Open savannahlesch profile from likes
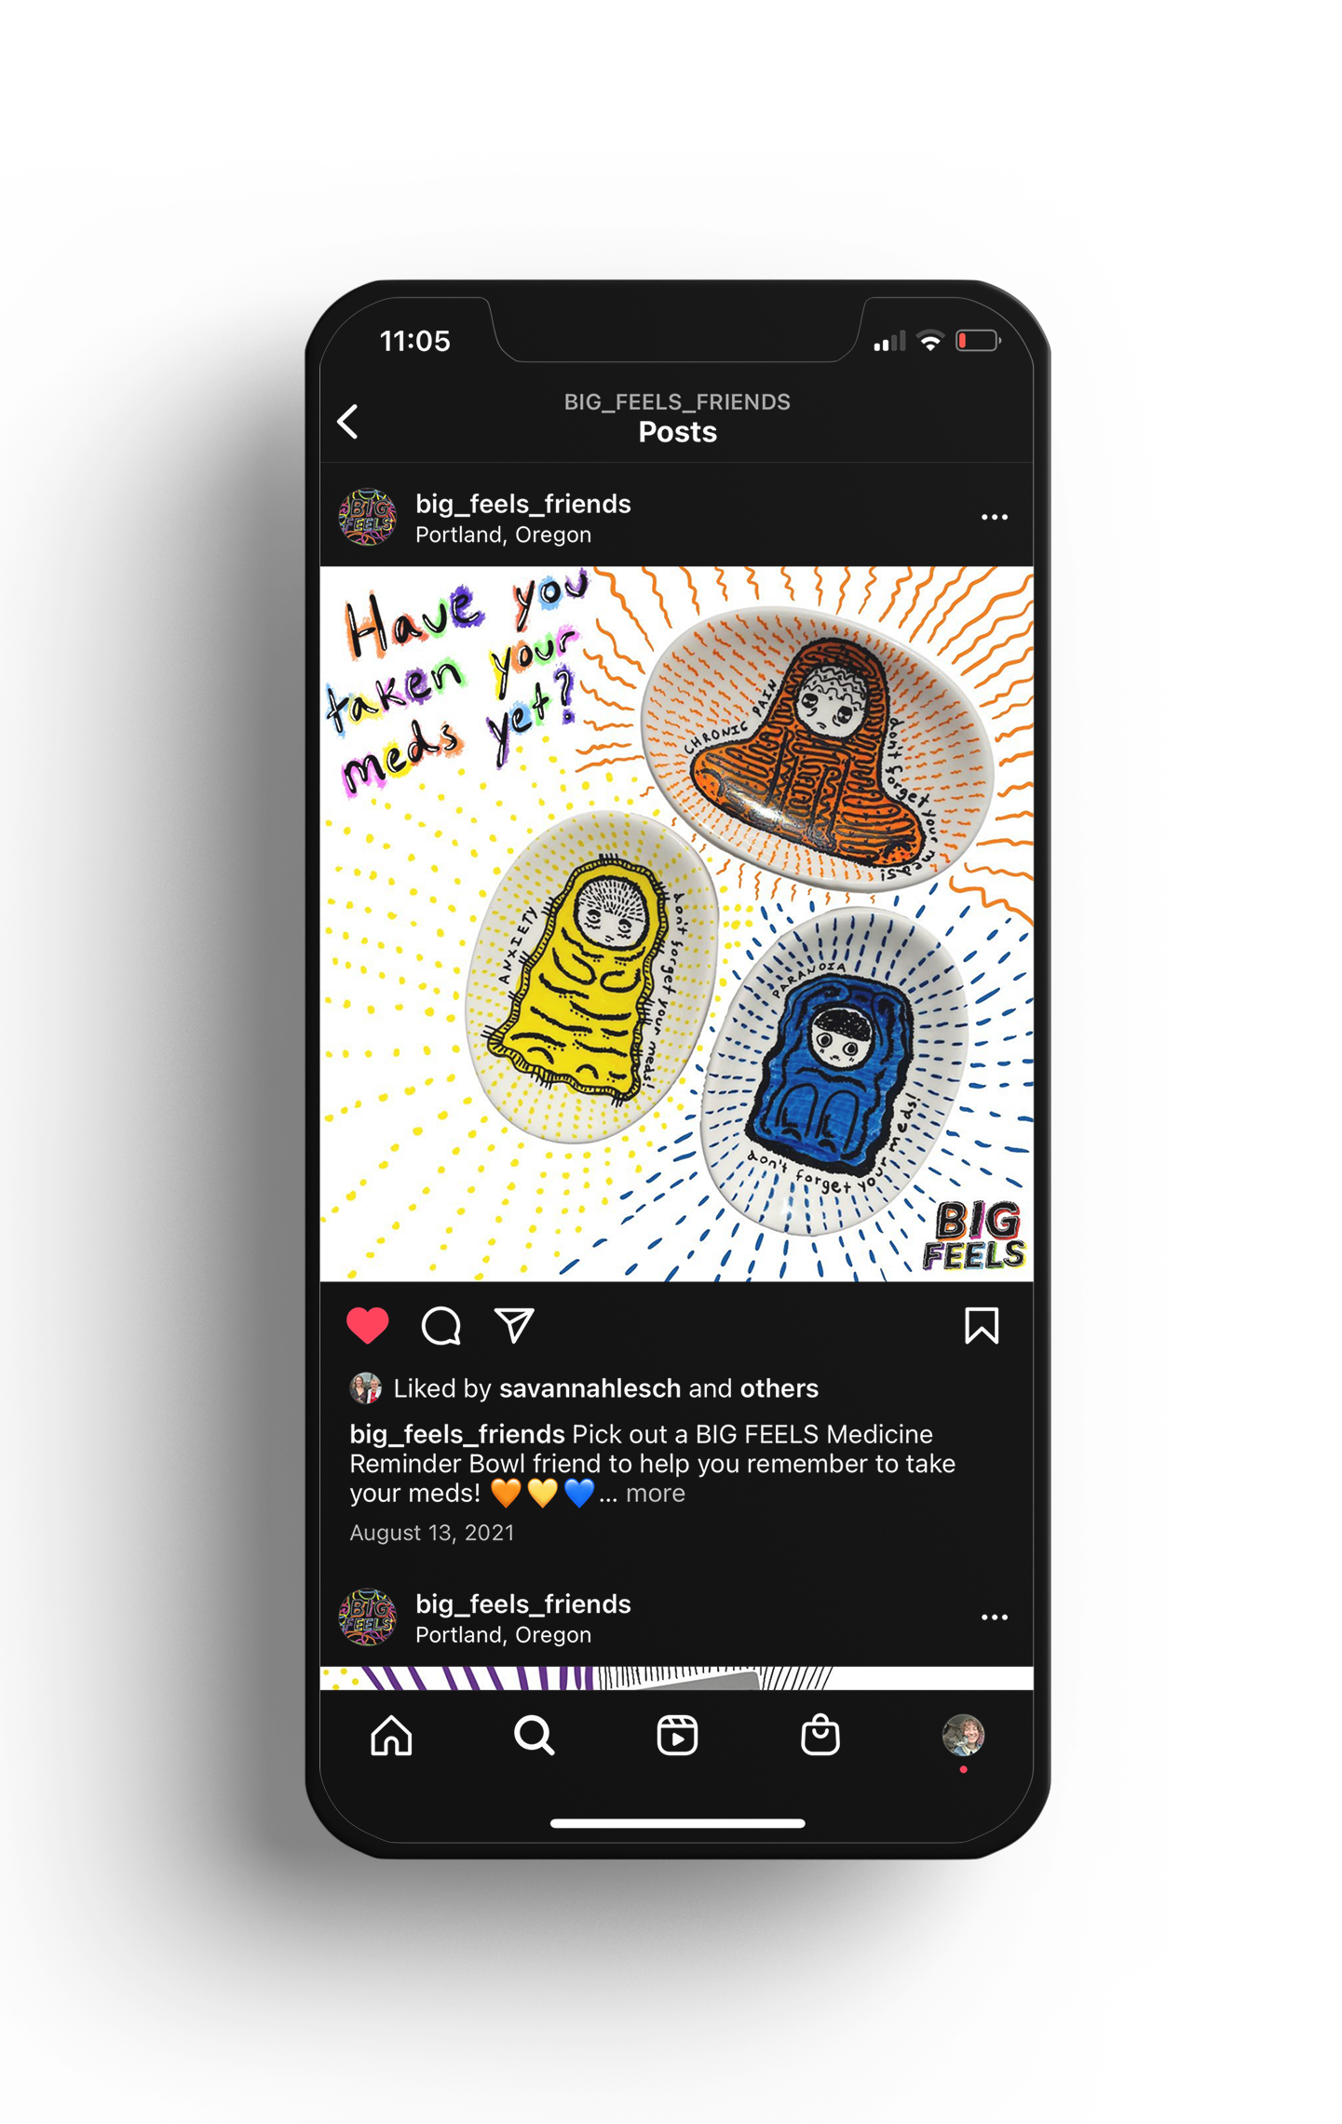1342x2124 pixels. (590, 1388)
